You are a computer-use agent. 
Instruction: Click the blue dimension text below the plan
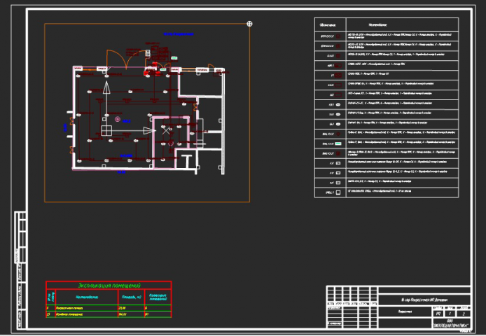click(x=122, y=172)
